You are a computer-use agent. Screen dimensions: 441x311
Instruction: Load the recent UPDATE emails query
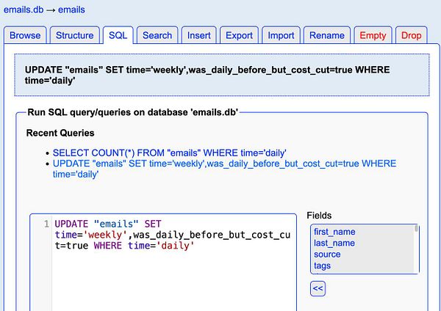(x=224, y=169)
